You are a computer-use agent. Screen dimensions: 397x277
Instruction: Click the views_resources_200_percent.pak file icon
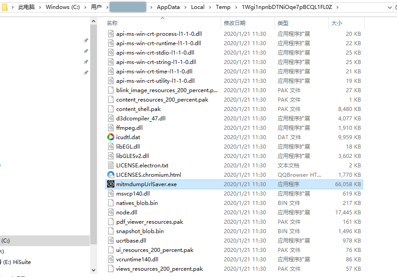click(111, 268)
